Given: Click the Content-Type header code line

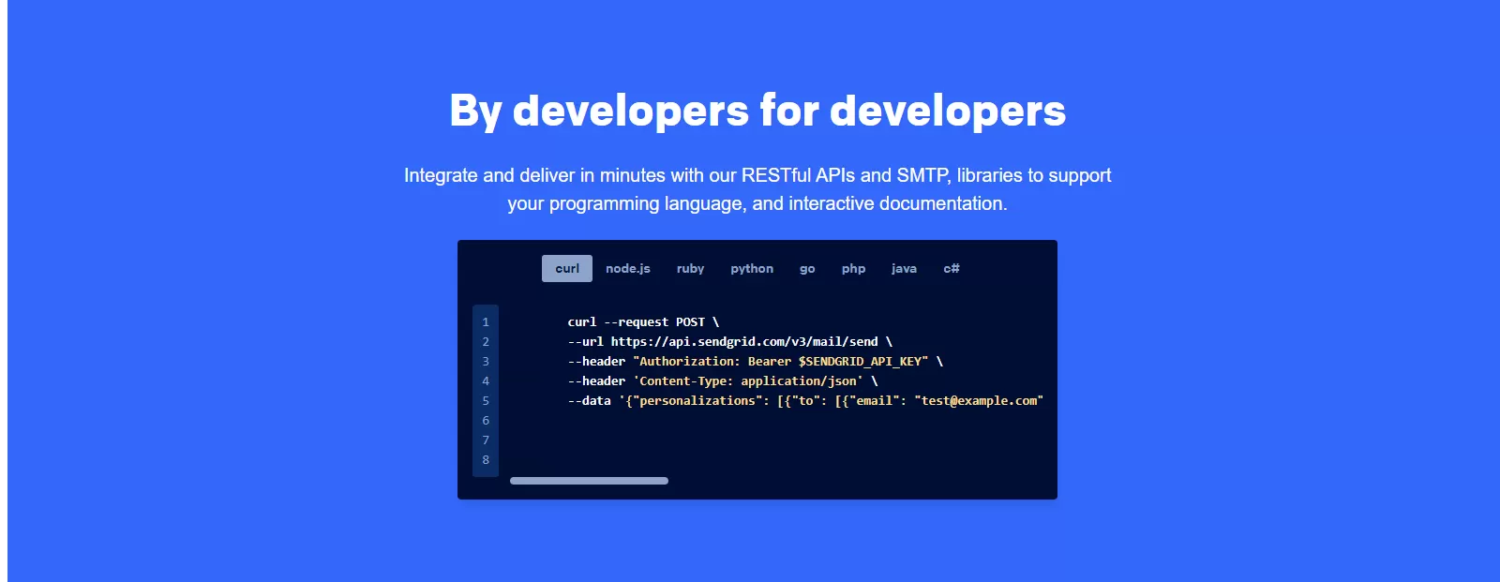Looking at the screenshot, I should (722, 381).
